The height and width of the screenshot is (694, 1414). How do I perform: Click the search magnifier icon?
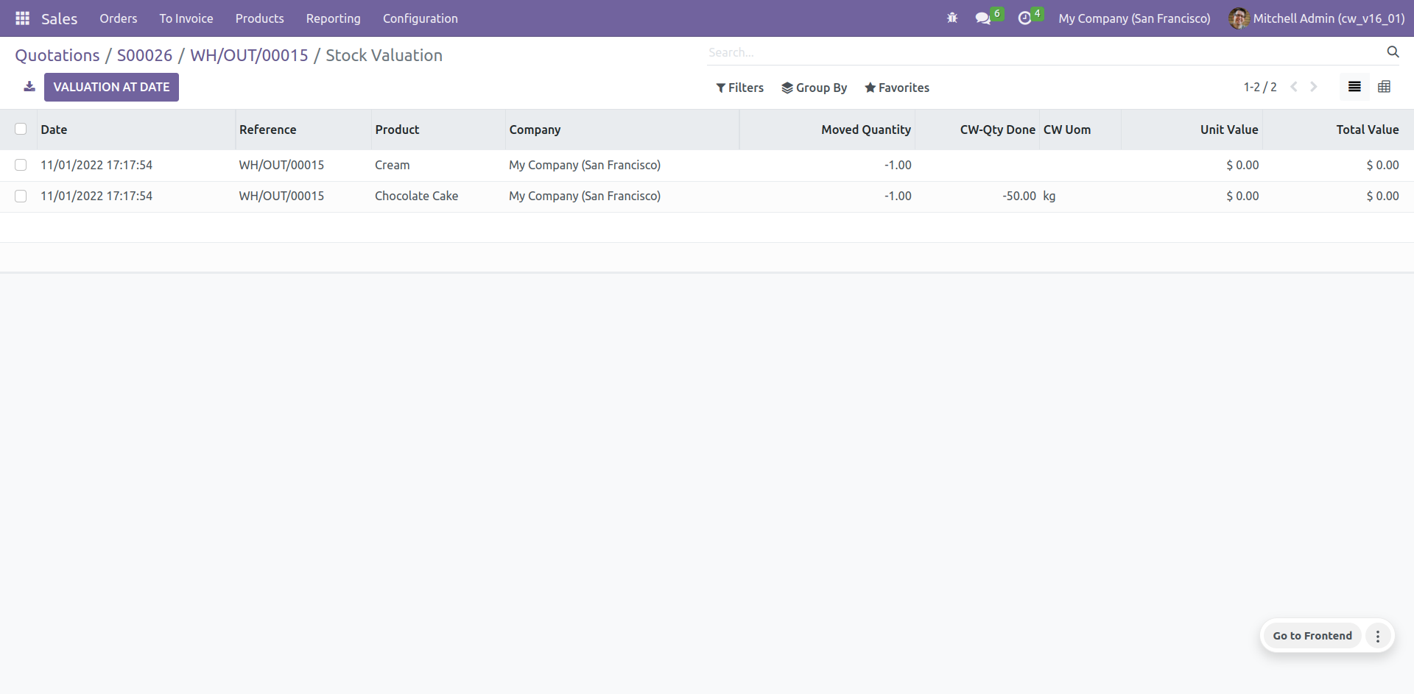click(x=1393, y=52)
